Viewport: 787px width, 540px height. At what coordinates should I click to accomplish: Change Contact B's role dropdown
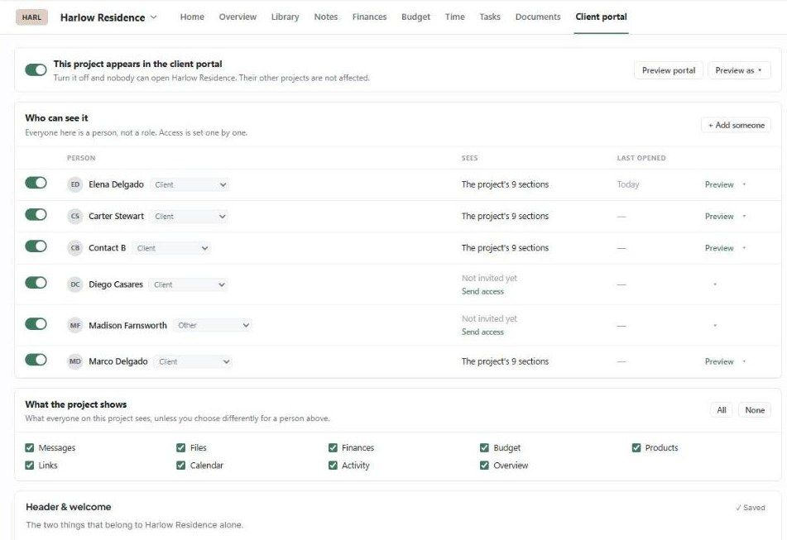pos(171,248)
